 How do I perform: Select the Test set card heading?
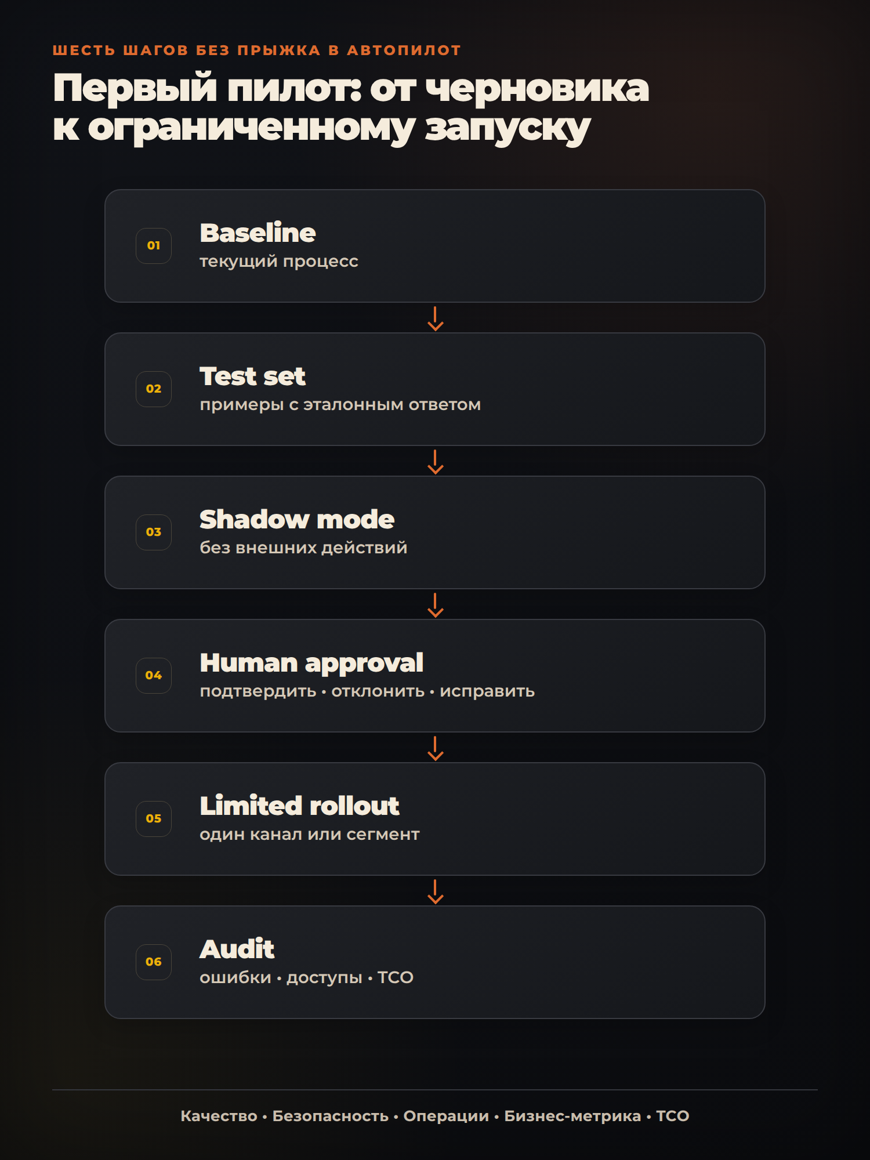(x=252, y=376)
